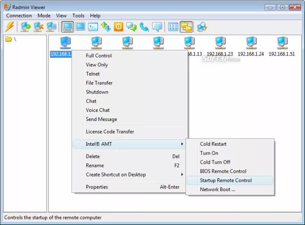Select the root folder in tree pane
305x225 pixels.
[11, 39]
